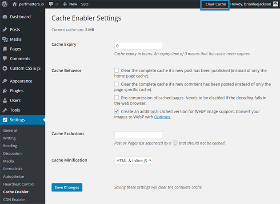Enable clearing complete cache on new post
This screenshot has width=280, height=204.
tap(116, 71)
